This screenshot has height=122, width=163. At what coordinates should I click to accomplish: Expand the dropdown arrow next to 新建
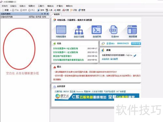[10, 10]
